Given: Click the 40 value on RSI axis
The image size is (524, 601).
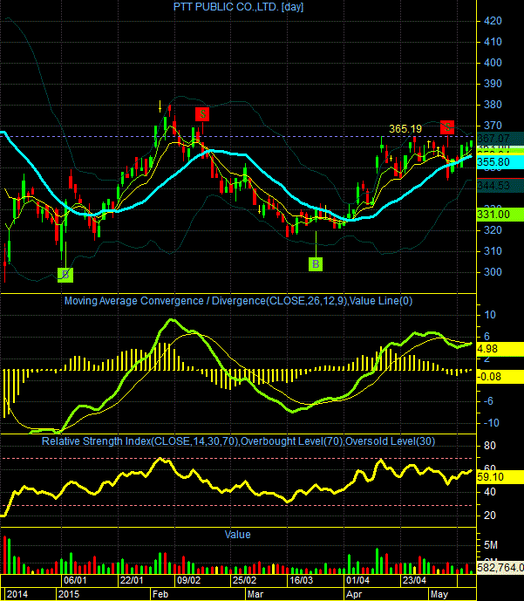Looking at the screenshot, I should click(489, 492).
